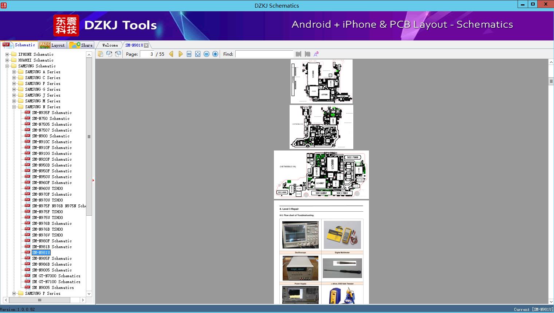Open the Welcome document tab
Screen dimensions: 554x313
pos(110,45)
